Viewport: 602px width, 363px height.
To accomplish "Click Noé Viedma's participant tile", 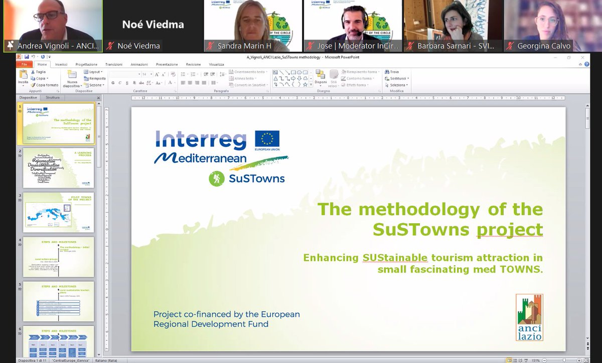I will click(x=153, y=26).
